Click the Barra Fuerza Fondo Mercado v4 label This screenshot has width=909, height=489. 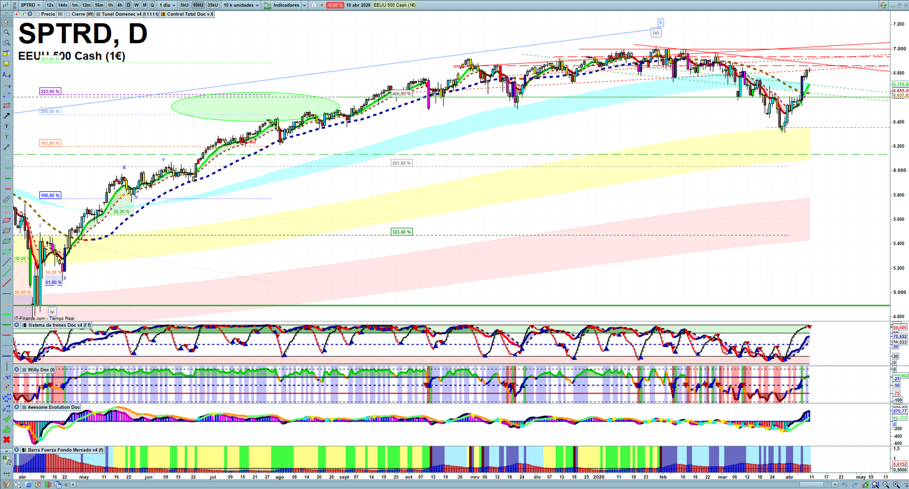tap(66, 450)
